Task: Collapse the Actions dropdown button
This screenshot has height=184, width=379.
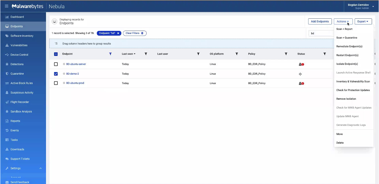Action: point(343,21)
